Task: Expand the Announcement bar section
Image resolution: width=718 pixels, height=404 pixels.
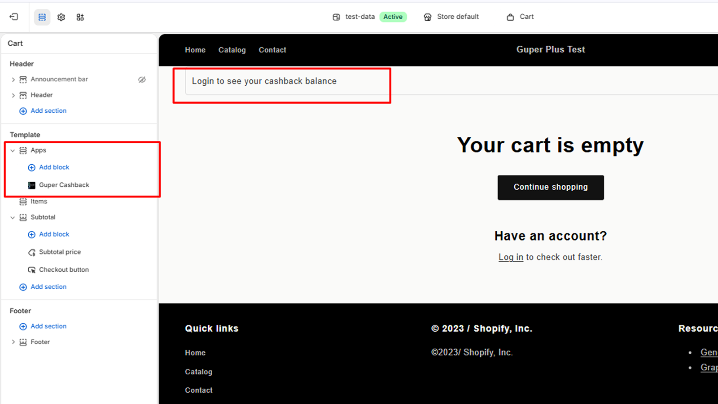Action: tap(13, 79)
